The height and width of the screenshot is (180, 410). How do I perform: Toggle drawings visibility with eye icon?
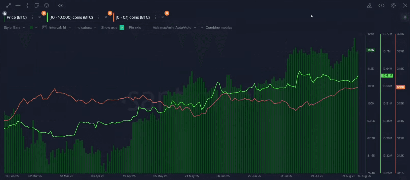coord(61,5)
